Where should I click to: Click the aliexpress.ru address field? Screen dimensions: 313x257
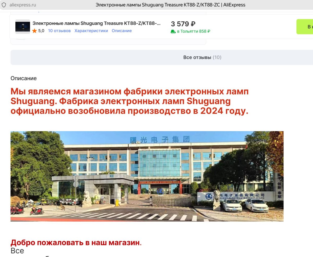[x=23, y=5]
